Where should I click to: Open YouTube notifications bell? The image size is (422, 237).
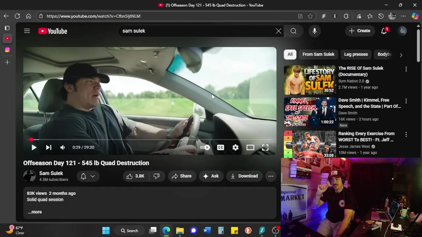[x=384, y=31]
